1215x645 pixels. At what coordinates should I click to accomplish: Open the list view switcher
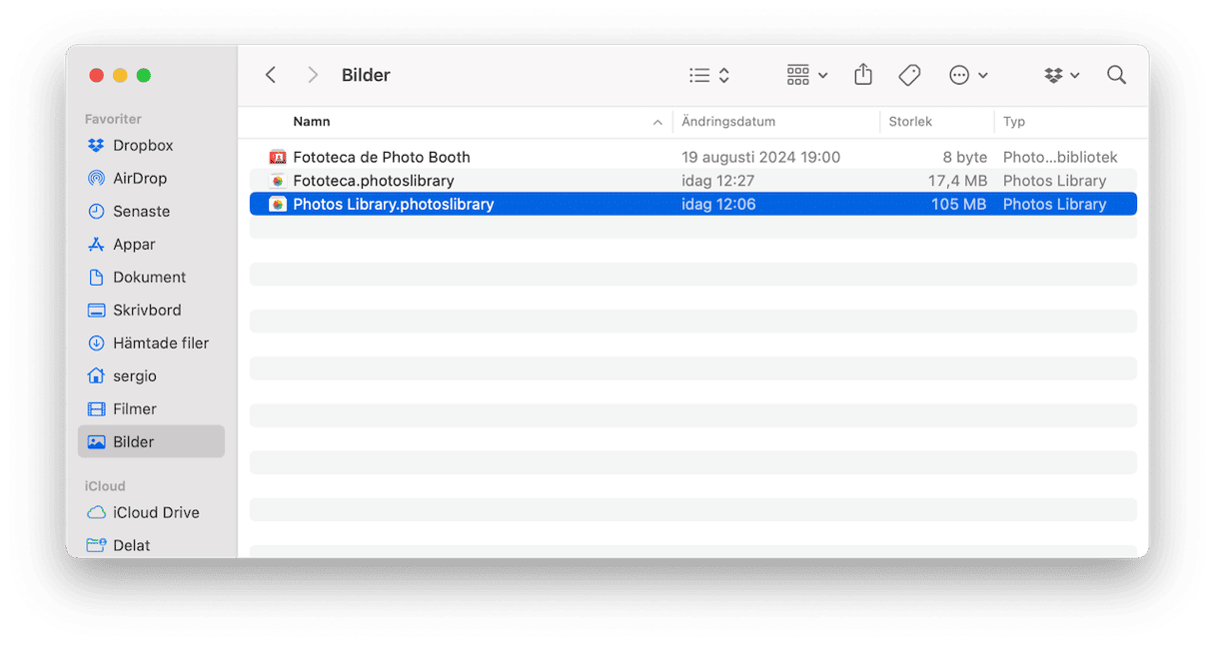[709, 75]
